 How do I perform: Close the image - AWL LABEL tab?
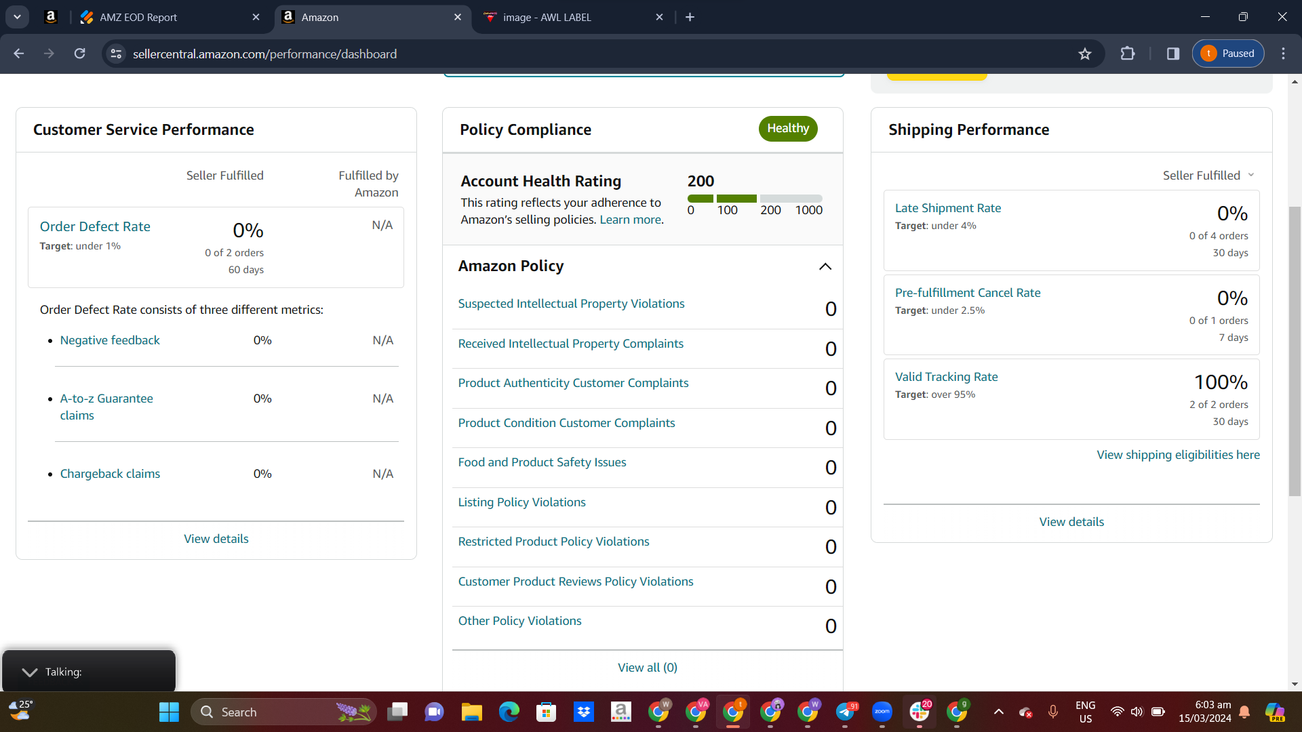pos(659,17)
